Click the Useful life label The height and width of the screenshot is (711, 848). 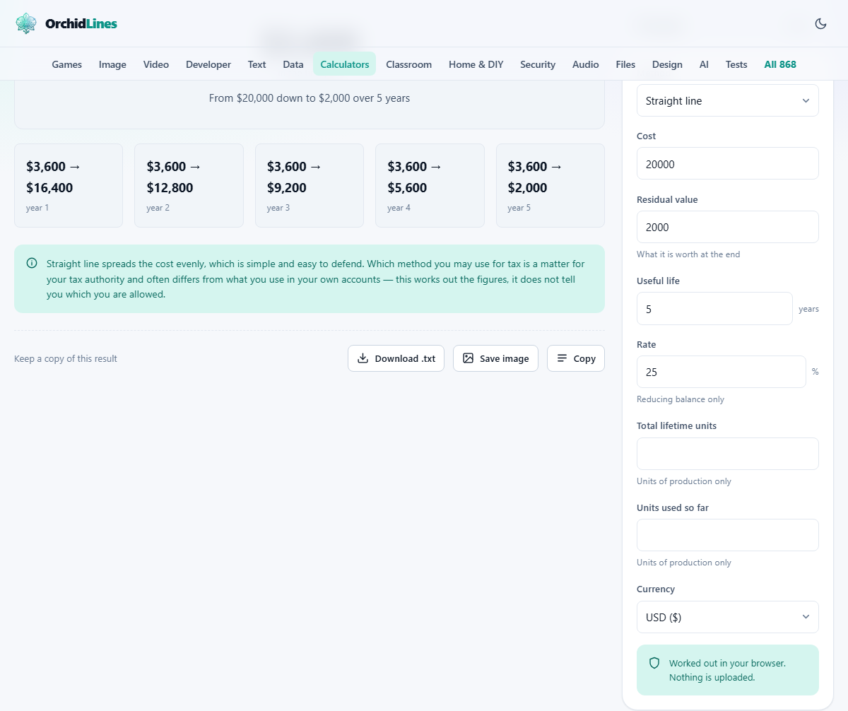click(x=658, y=281)
